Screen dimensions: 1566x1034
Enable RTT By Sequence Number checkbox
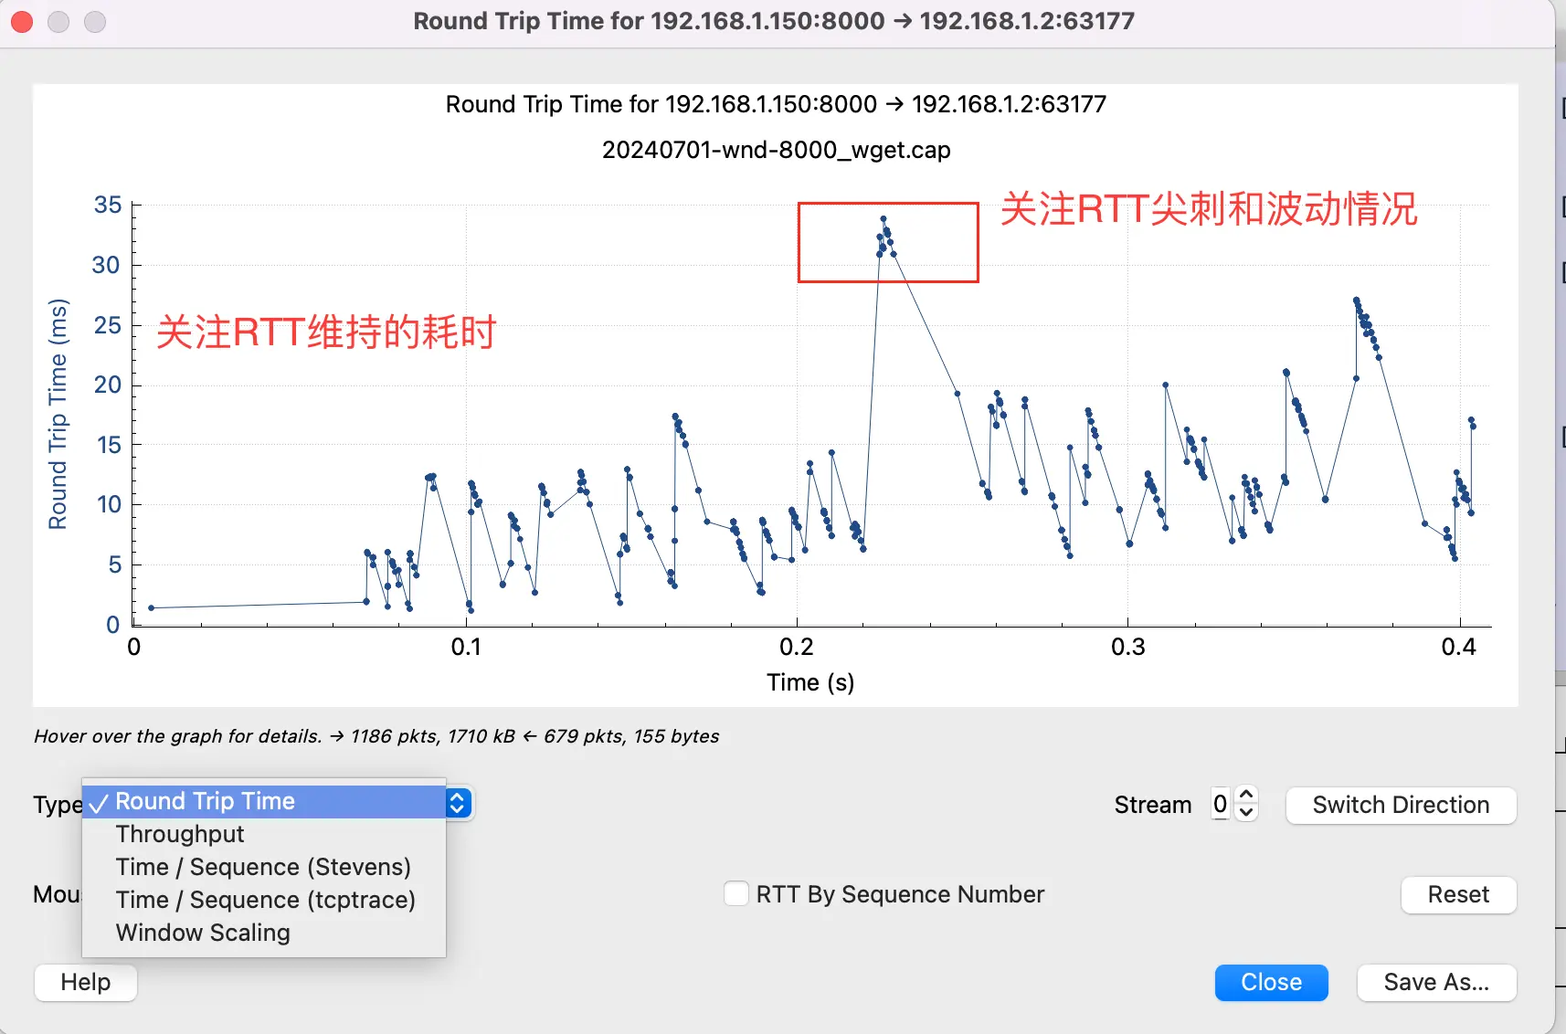click(x=735, y=893)
